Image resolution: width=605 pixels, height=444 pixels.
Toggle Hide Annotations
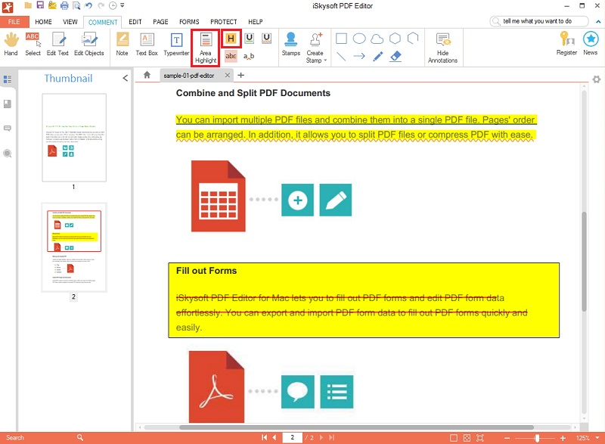click(x=443, y=47)
